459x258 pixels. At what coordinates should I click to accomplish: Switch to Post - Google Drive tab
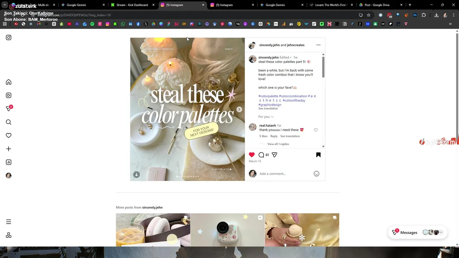pos(377,5)
